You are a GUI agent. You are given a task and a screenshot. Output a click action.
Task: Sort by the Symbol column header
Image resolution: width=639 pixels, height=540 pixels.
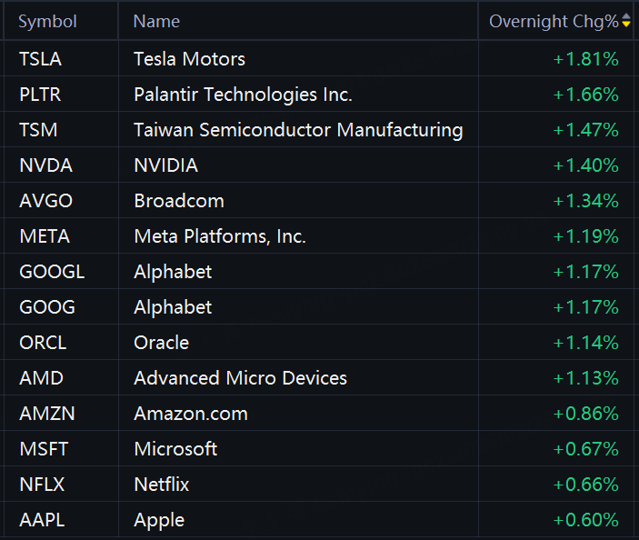47,21
